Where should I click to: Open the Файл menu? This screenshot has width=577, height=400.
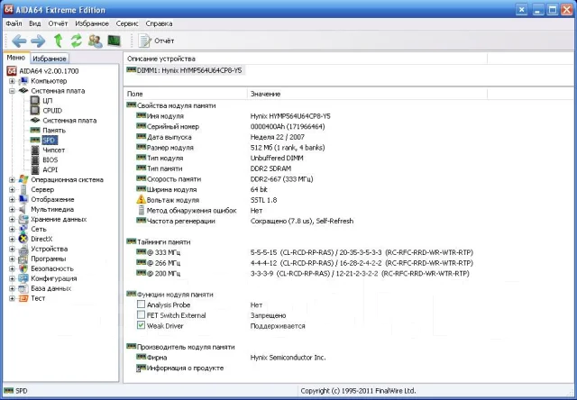(14, 23)
